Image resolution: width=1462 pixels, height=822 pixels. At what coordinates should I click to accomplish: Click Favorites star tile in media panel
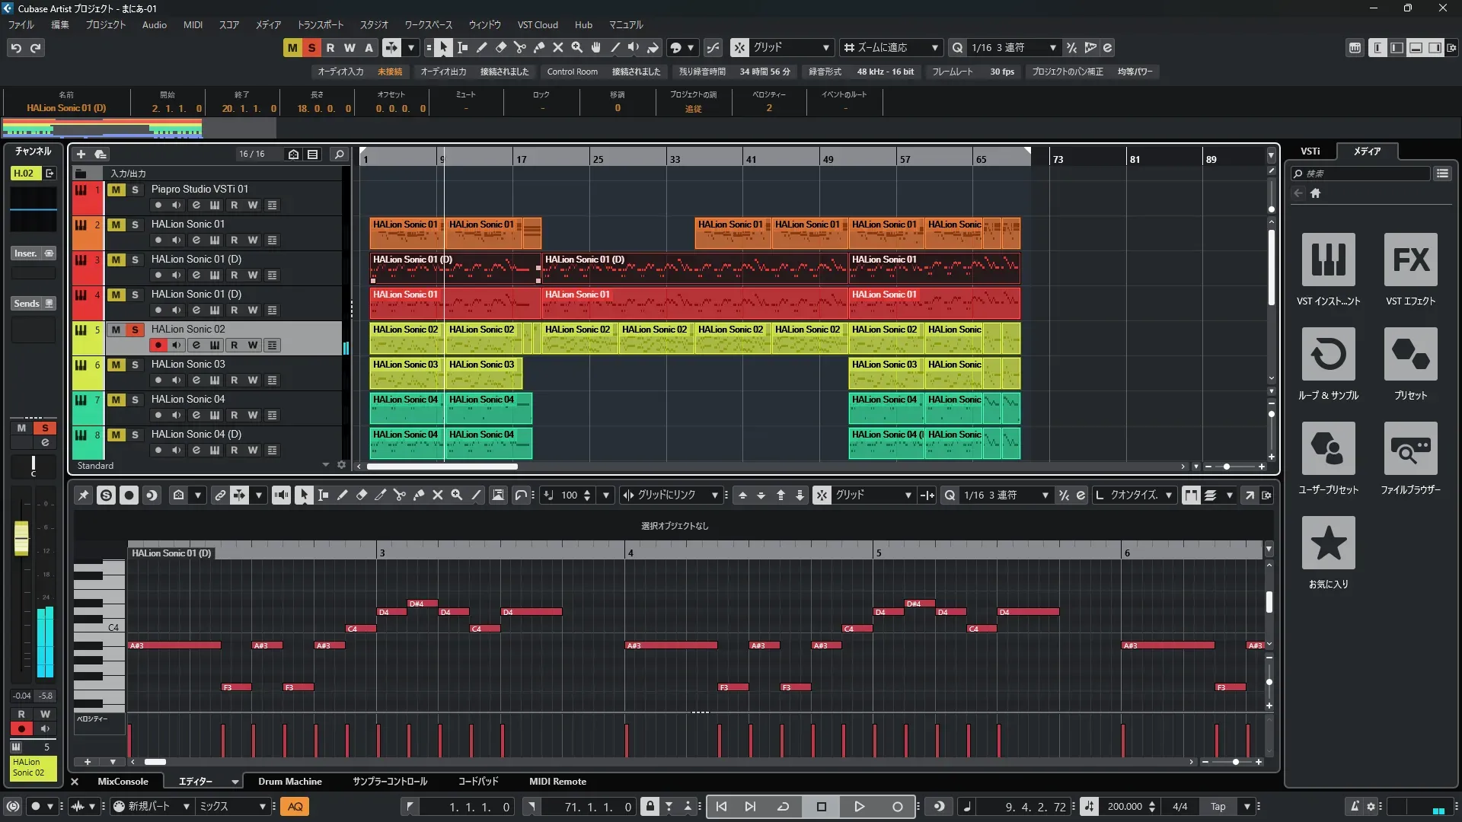point(1328,543)
